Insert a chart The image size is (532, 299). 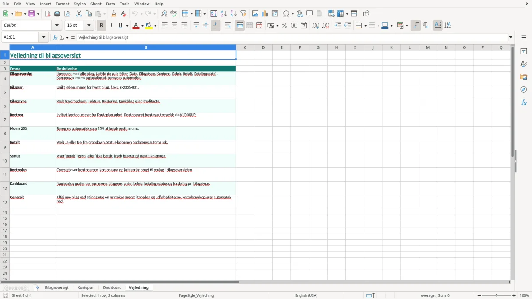coord(265,14)
